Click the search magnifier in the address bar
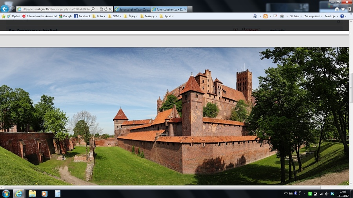The height and width of the screenshot is (198, 353). pyautogui.click(x=93, y=9)
